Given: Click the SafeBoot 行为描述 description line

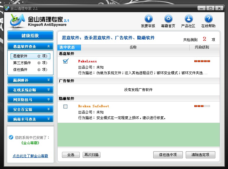Looking at the screenshot, I should [122, 118].
